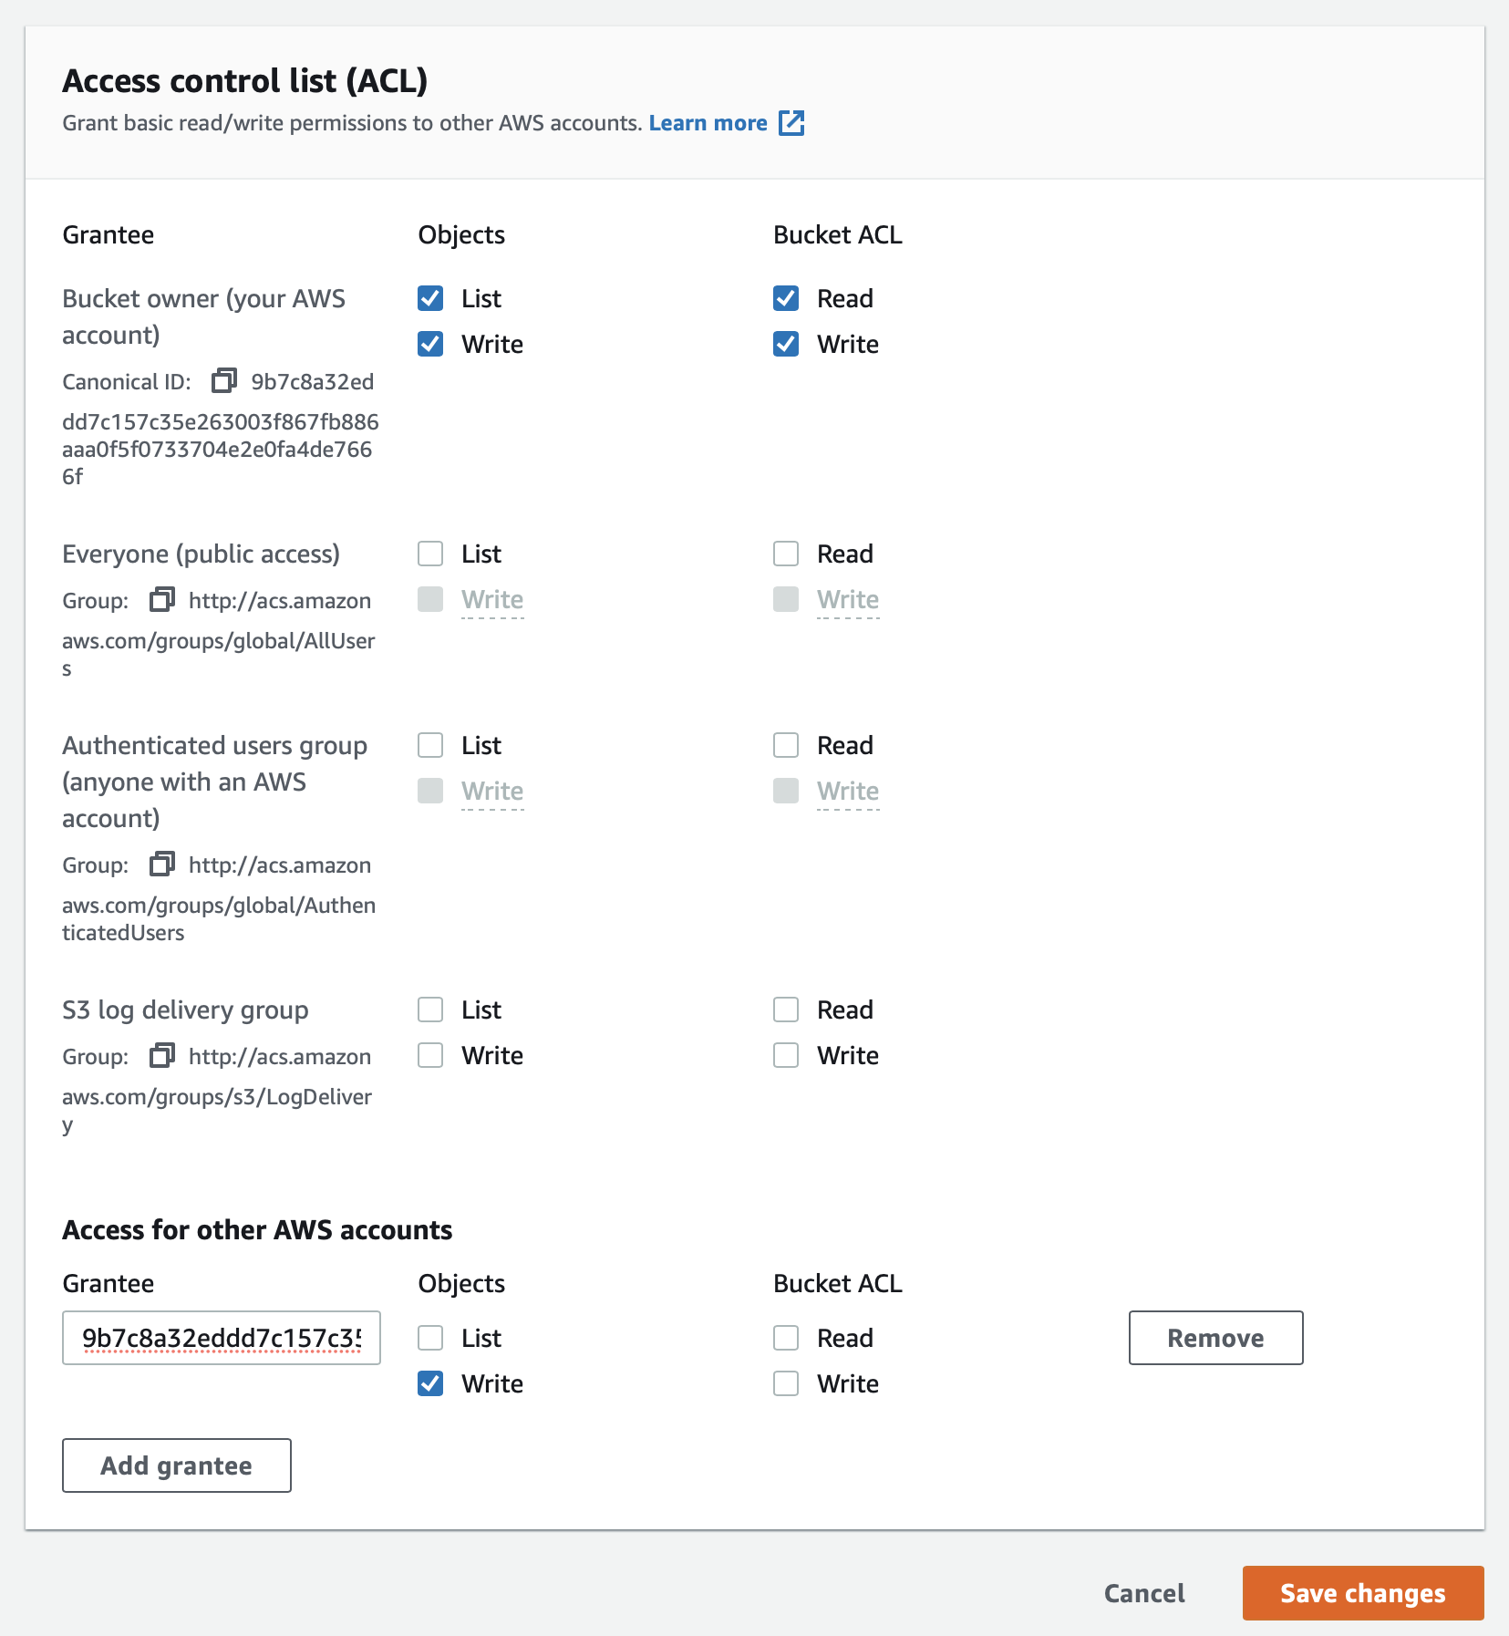This screenshot has width=1509, height=1636.
Task: Copy the bucket owner Canonical ID
Action: pyautogui.click(x=223, y=380)
